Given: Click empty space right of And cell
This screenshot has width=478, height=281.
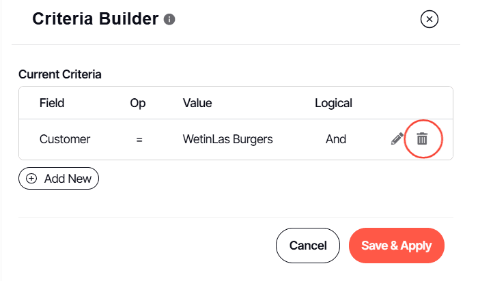Looking at the screenshot, I should pos(369,139).
